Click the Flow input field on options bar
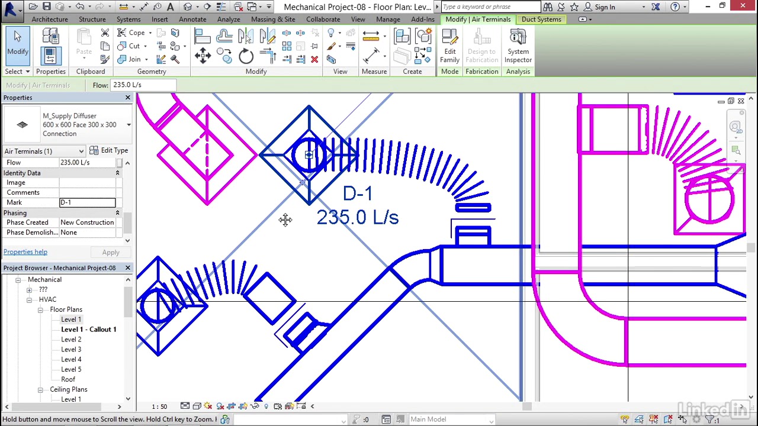The height and width of the screenshot is (426, 758). point(143,85)
